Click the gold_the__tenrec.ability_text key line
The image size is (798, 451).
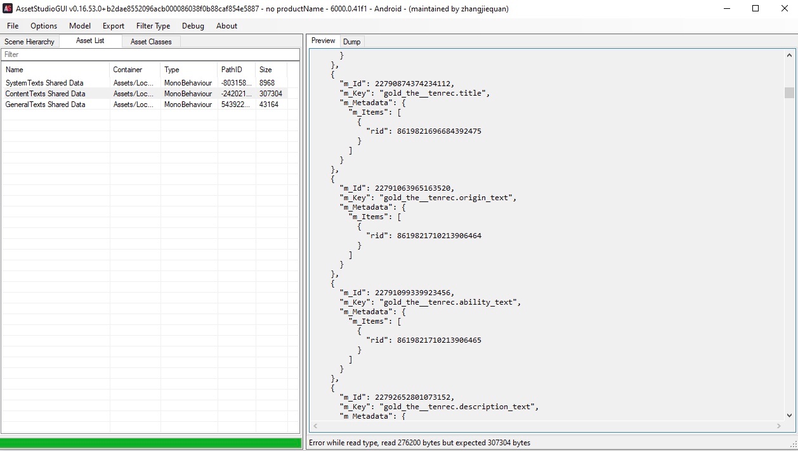point(431,302)
